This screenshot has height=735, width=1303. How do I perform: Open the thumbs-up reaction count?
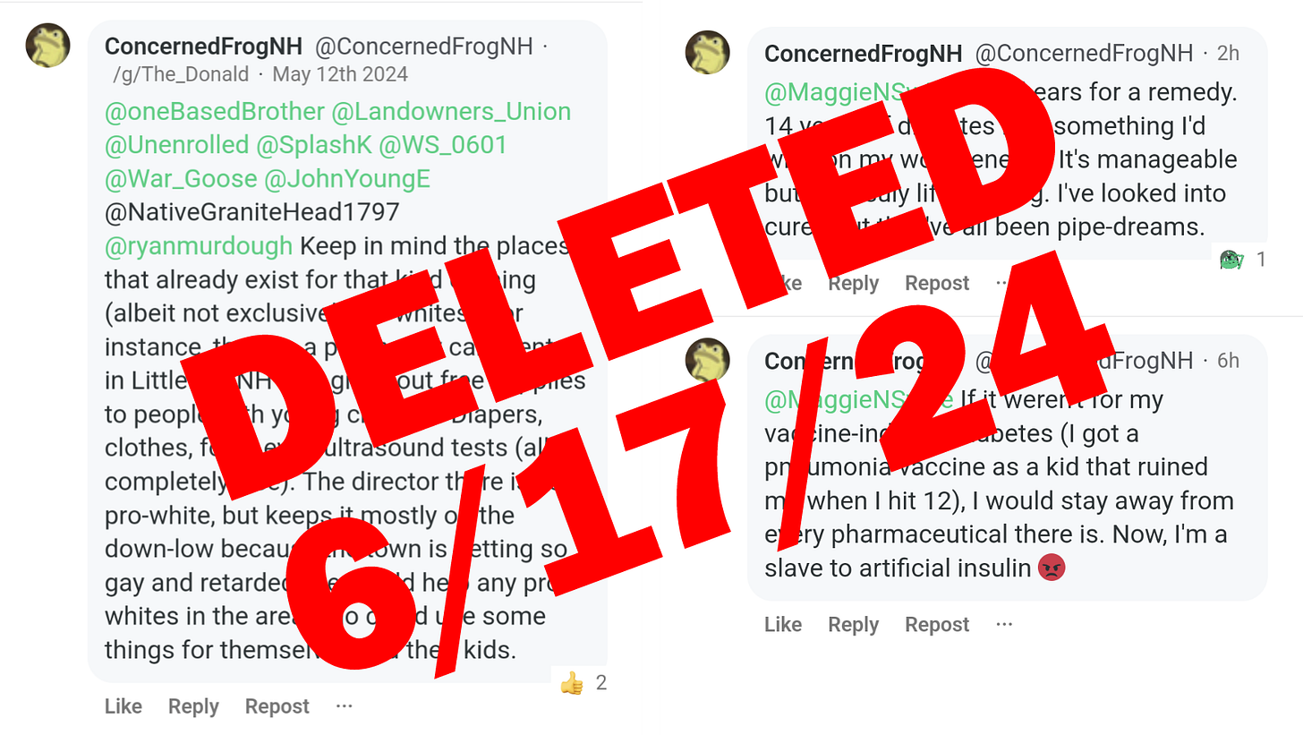click(x=583, y=683)
